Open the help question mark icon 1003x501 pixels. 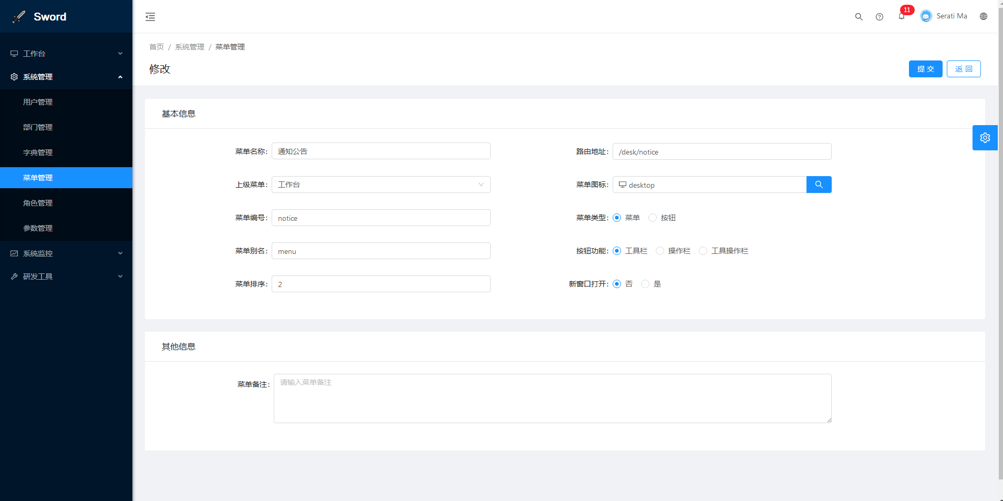click(x=879, y=17)
